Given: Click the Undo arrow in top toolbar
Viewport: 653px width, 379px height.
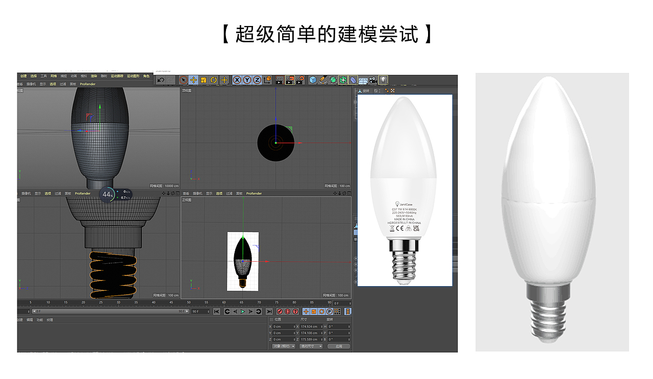Looking at the screenshot, I should pyautogui.click(x=161, y=80).
